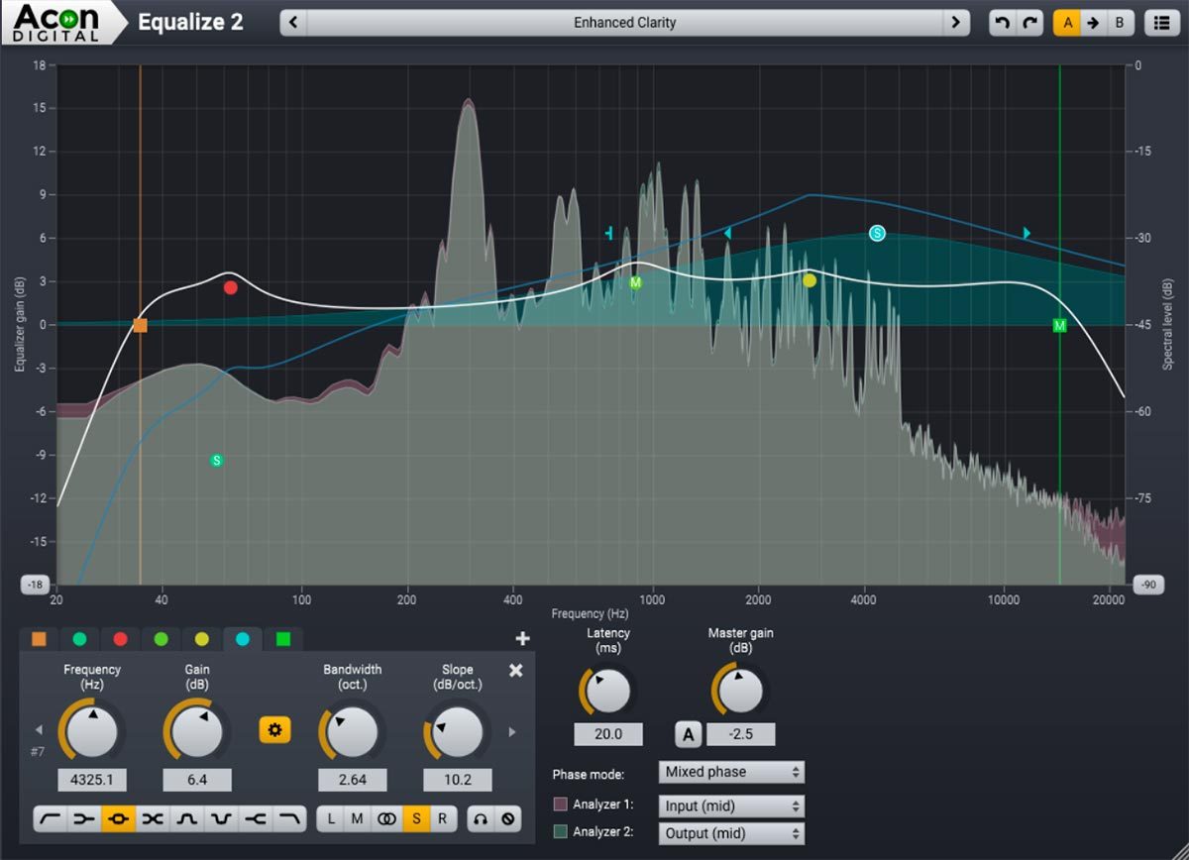This screenshot has height=860, width=1189.
Task: Click the Analyzer 1 color swatch
Action: click(x=560, y=805)
